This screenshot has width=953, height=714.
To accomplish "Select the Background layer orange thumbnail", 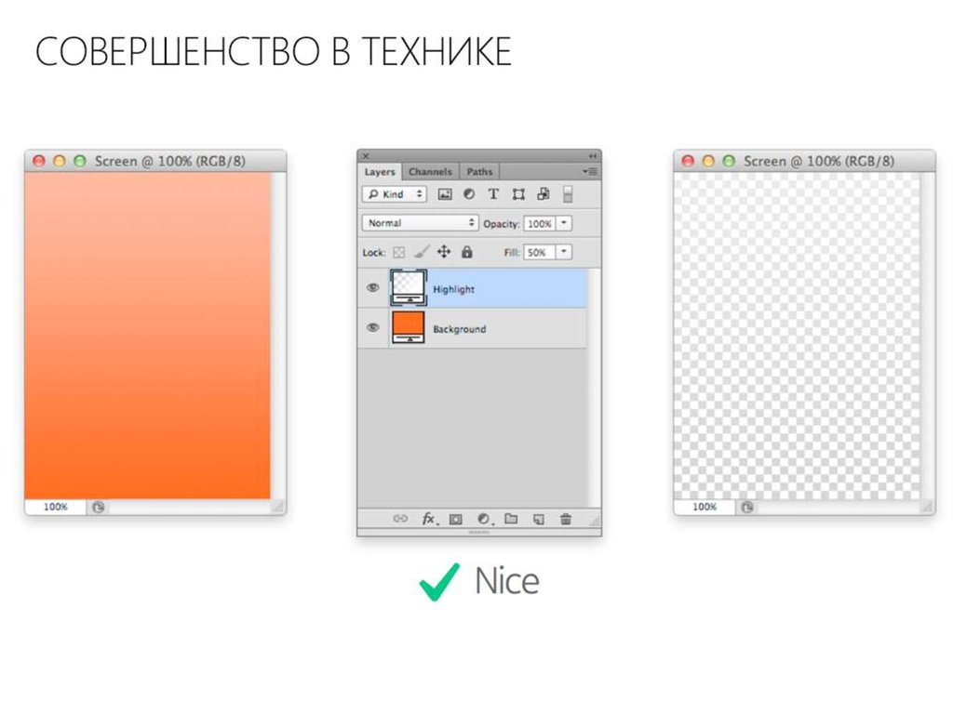I will (408, 326).
